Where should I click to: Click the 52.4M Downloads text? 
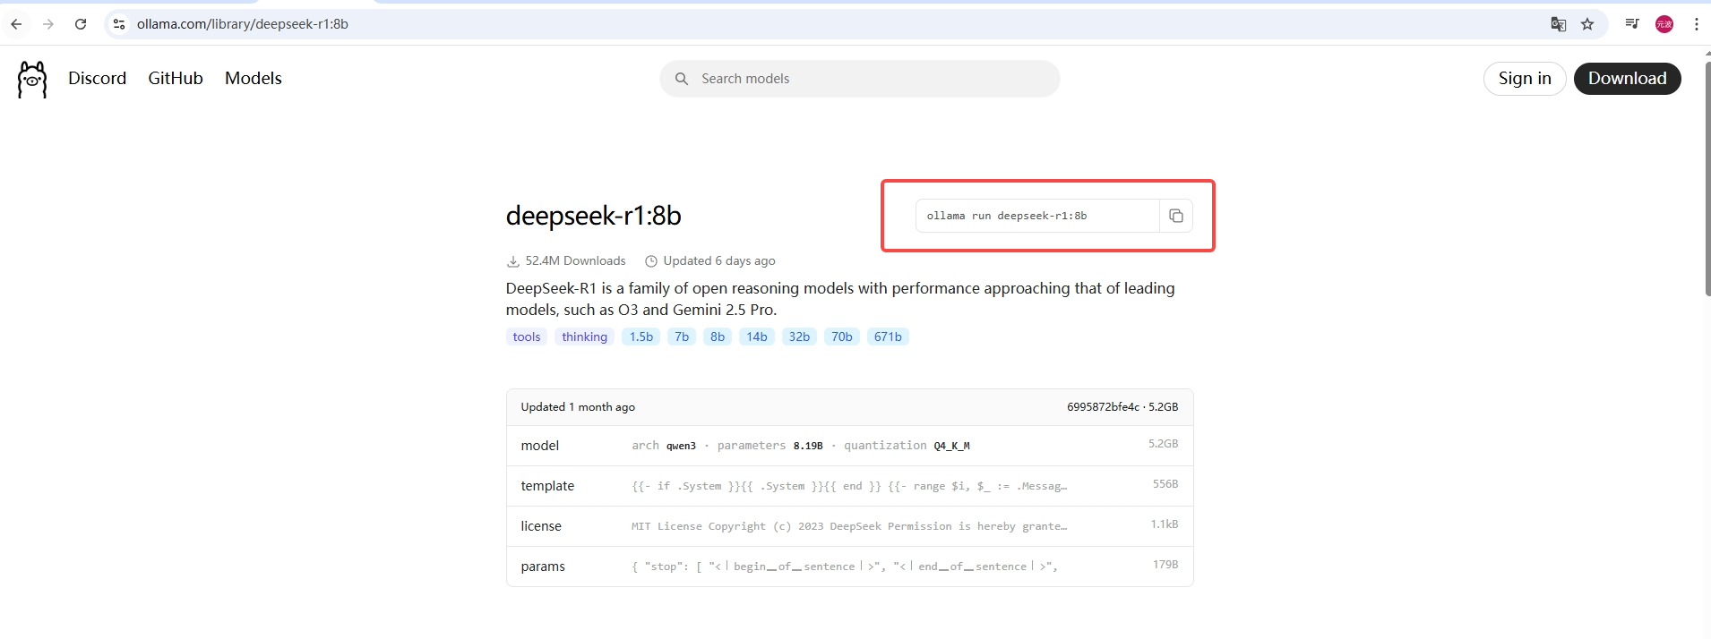[x=575, y=260]
